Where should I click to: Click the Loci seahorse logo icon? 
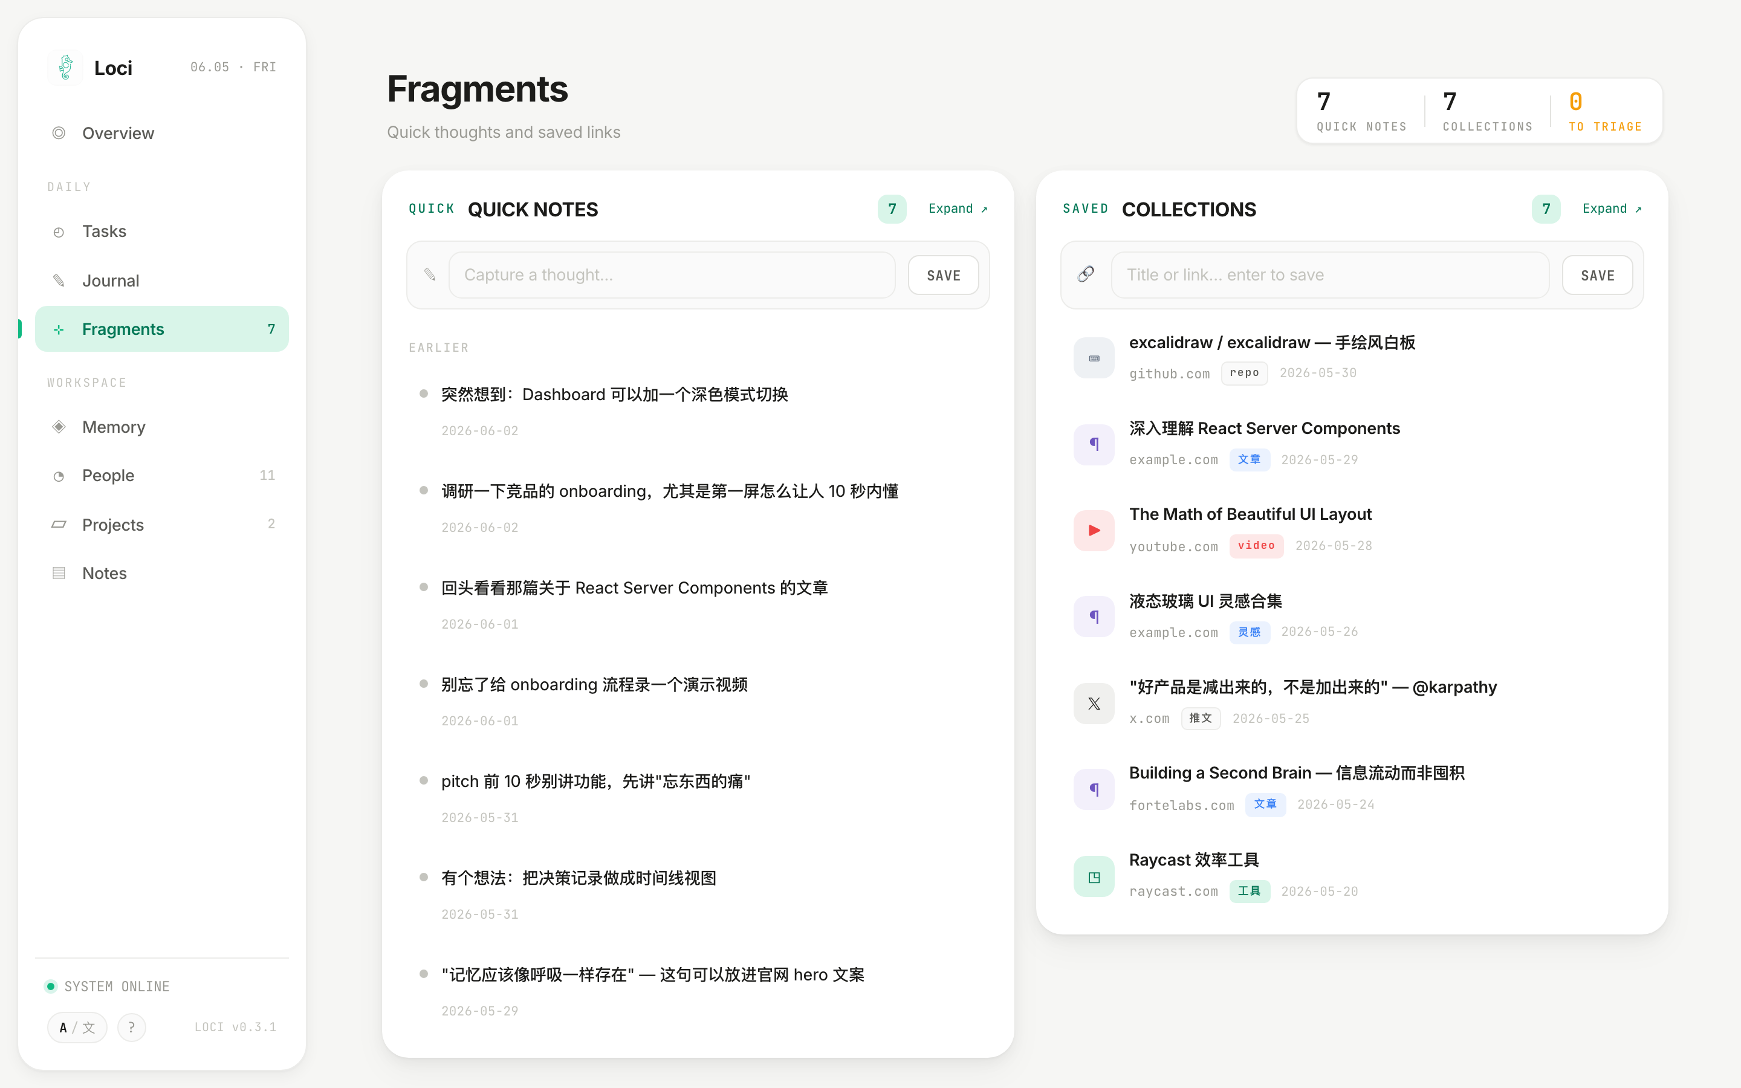[x=65, y=68]
